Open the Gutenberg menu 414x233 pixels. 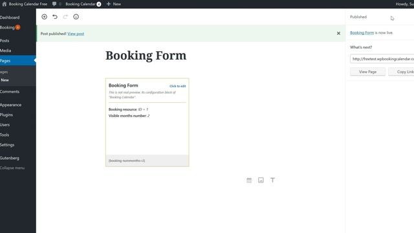tap(10, 158)
